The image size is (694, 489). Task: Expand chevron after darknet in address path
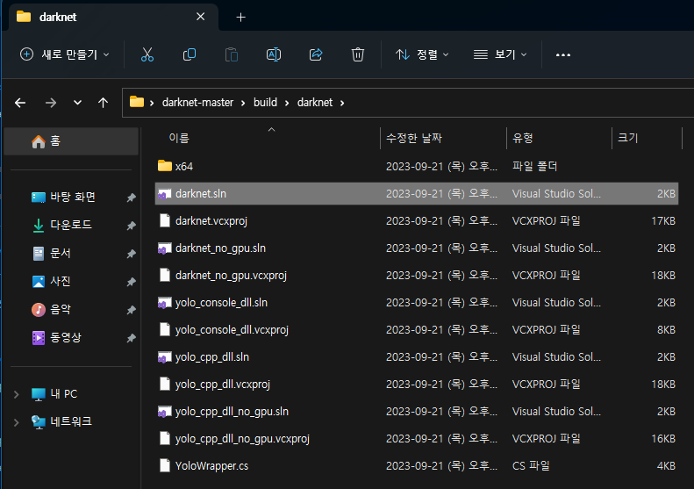click(342, 104)
